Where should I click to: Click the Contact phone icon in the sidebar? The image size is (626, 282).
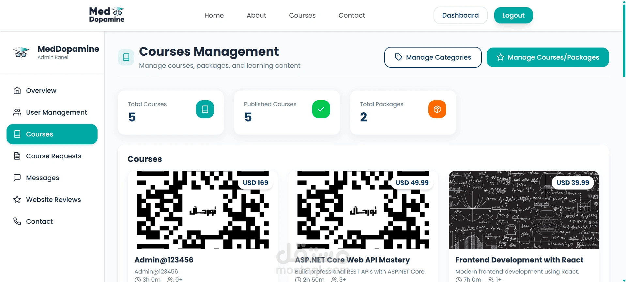17,221
